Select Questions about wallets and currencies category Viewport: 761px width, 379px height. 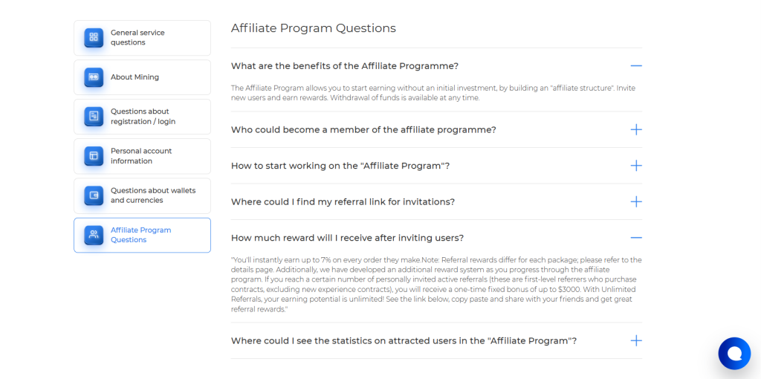pyautogui.click(x=153, y=195)
